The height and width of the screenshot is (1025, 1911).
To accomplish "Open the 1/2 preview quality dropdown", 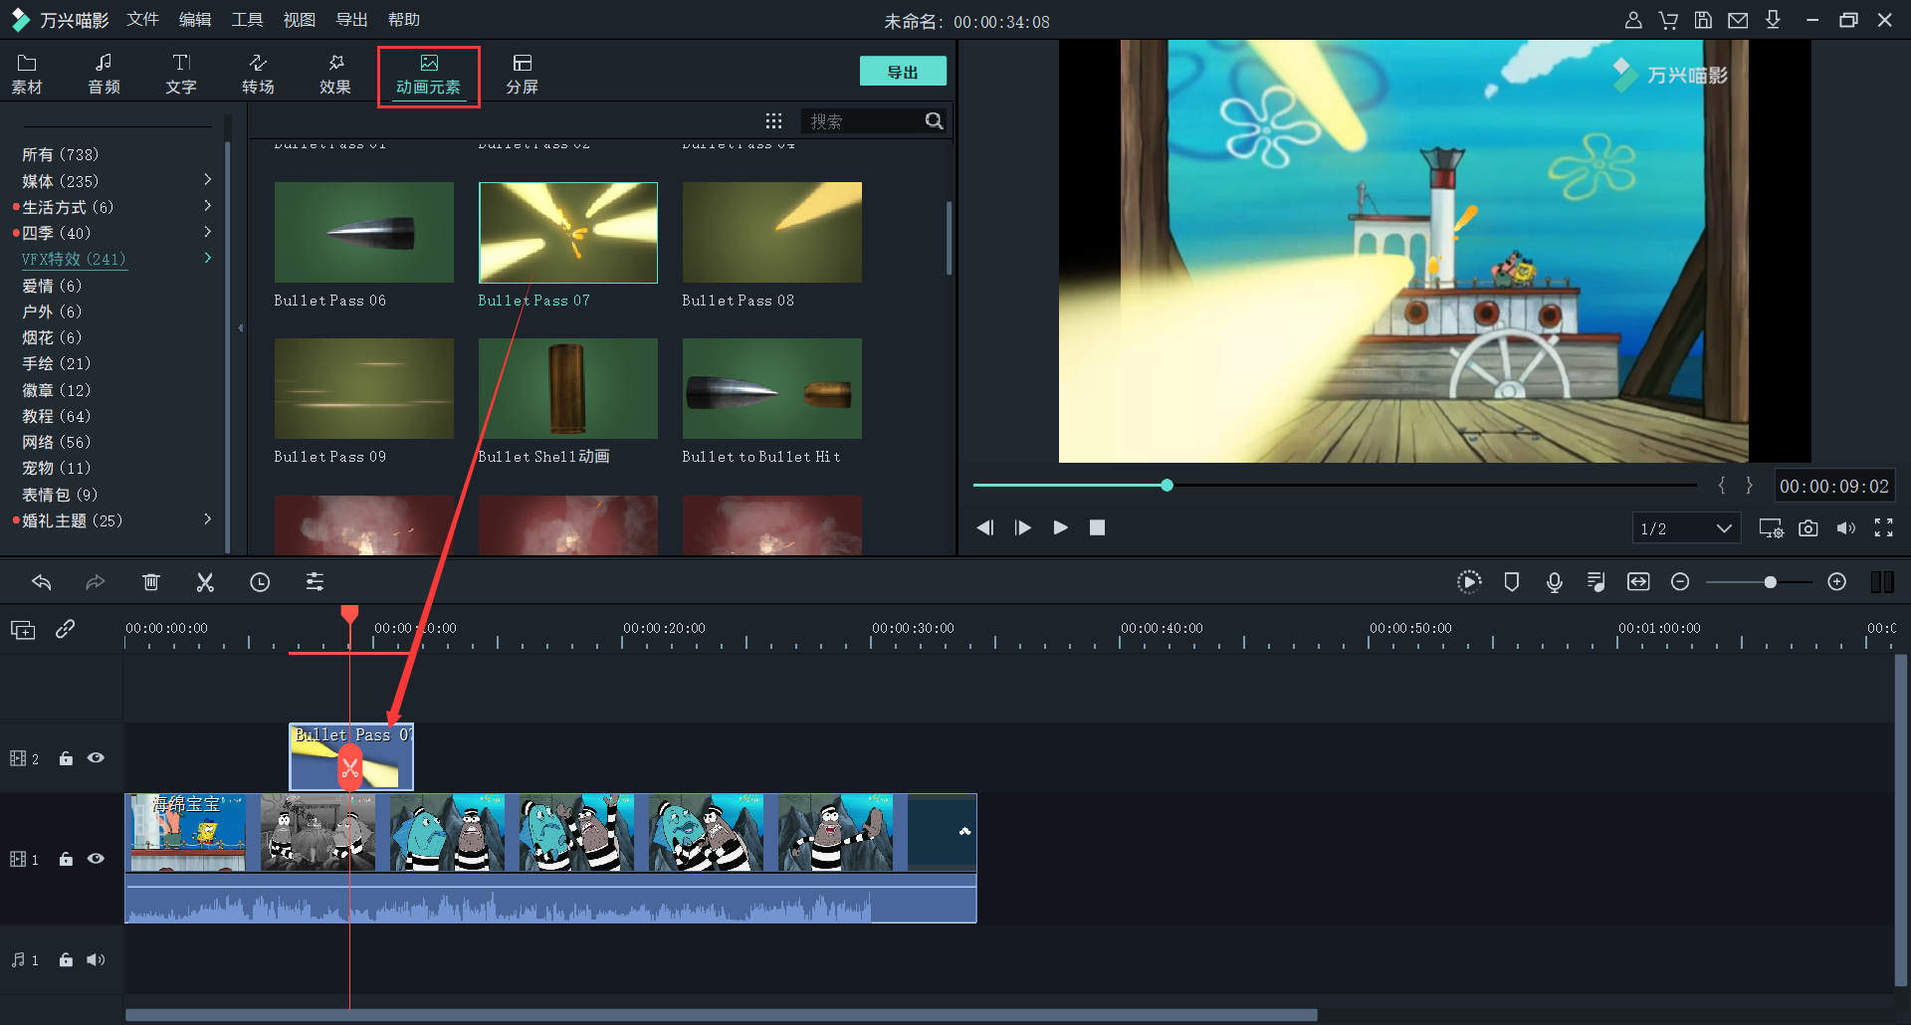I will pyautogui.click(x=1686, y=528).
